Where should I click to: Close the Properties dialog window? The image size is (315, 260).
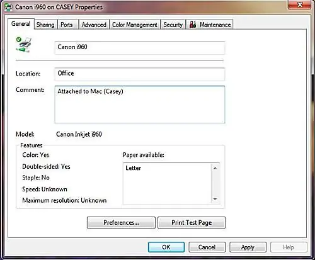pos(300,4)
